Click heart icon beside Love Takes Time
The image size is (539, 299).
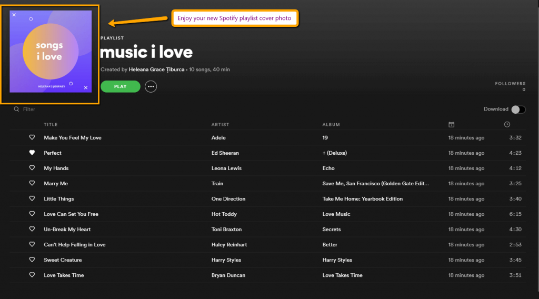coord(32,275)
